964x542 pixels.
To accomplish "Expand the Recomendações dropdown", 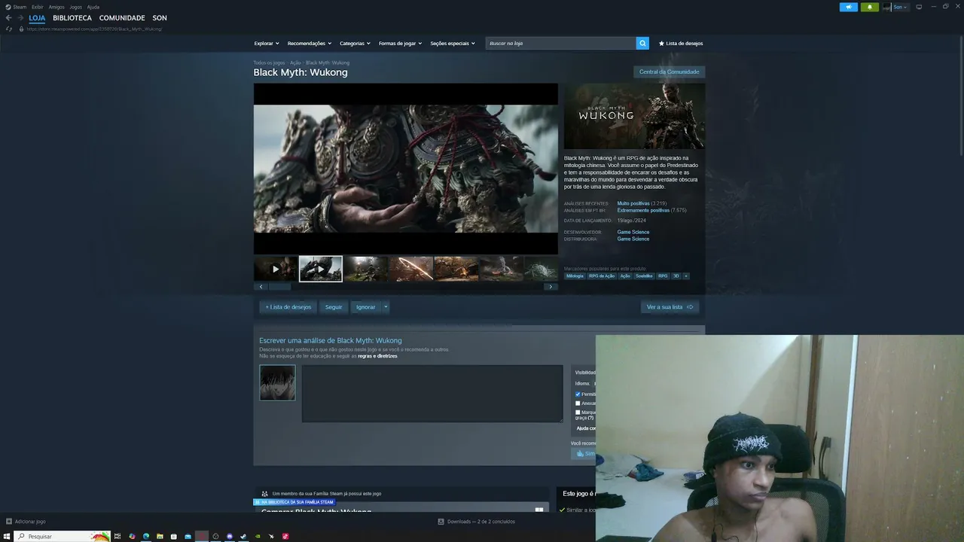I will (x=310, y=44).
